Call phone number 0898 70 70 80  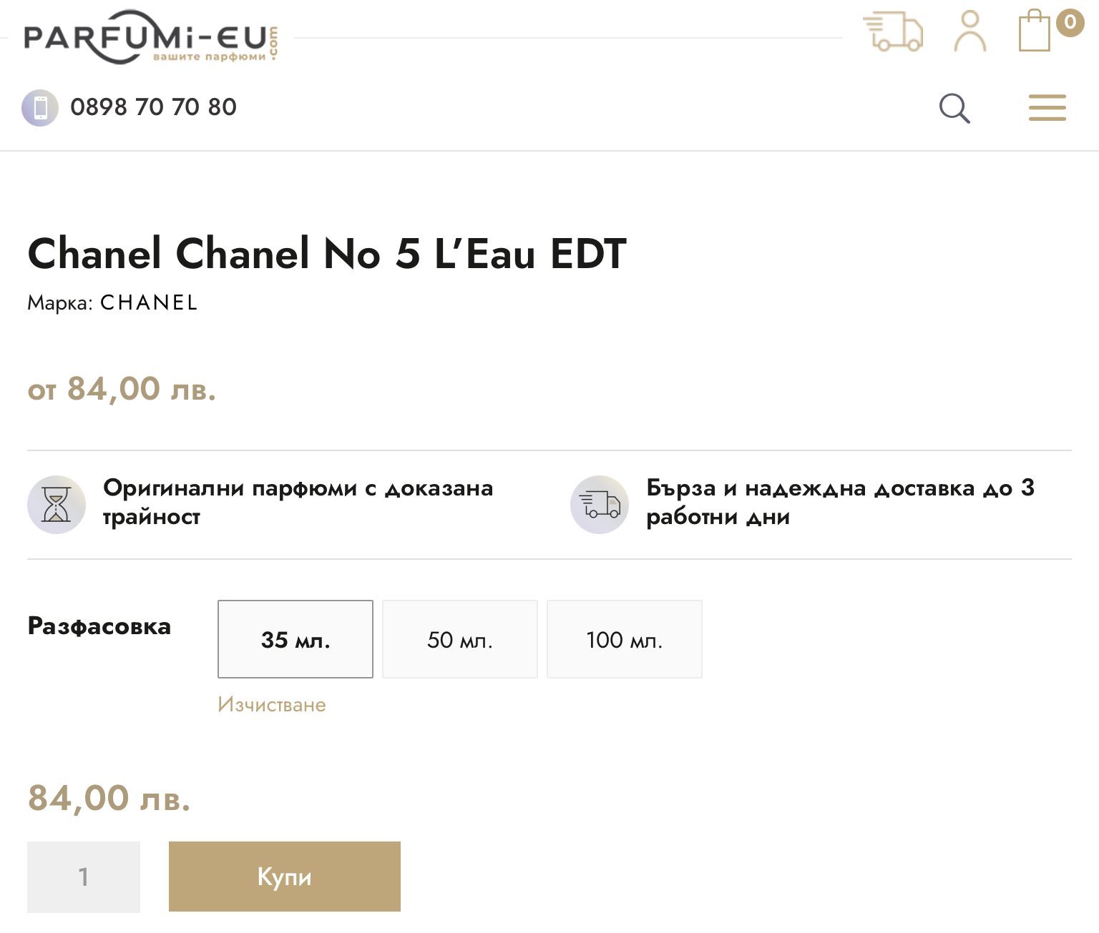coord(153,107)
